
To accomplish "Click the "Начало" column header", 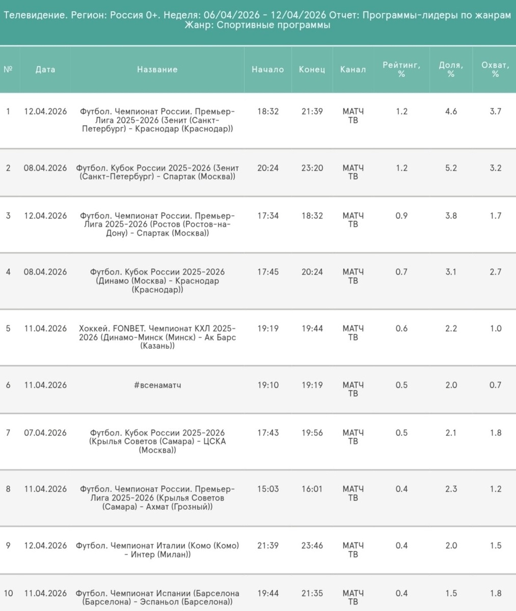I will [x=267, y=70].
